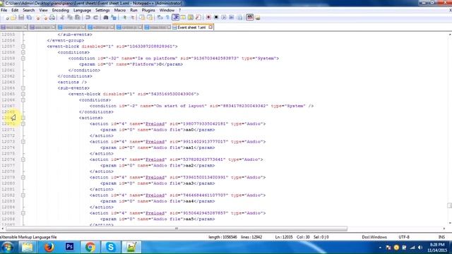Print the document with the printer icon

pyautogui.click(x=52, y=18)
